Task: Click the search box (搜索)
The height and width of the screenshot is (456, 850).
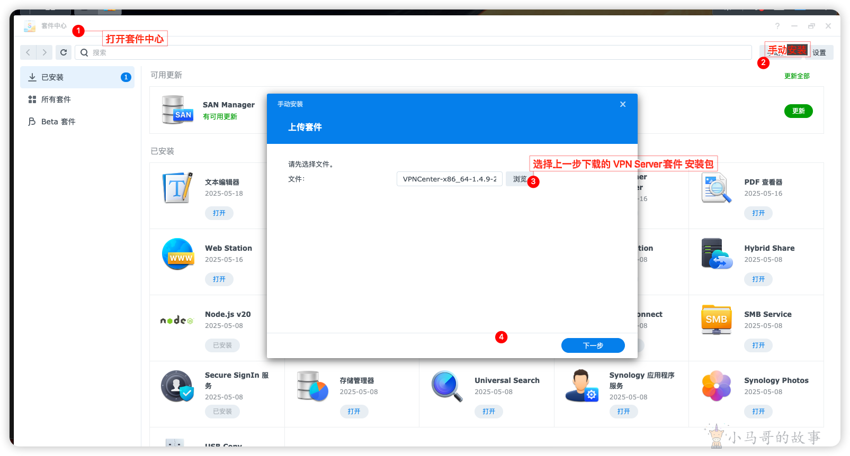Action: [413, 52]
